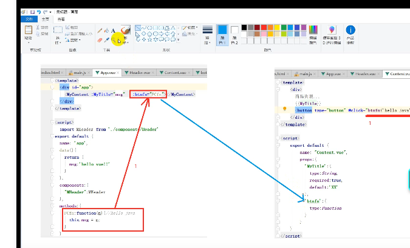
Task: Pick the red color swatch
Action: pos(264,27)
